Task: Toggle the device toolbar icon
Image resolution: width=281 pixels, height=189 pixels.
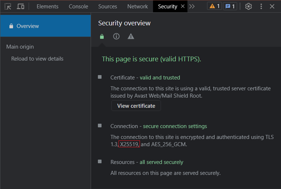Action: [x=21, y=6]
